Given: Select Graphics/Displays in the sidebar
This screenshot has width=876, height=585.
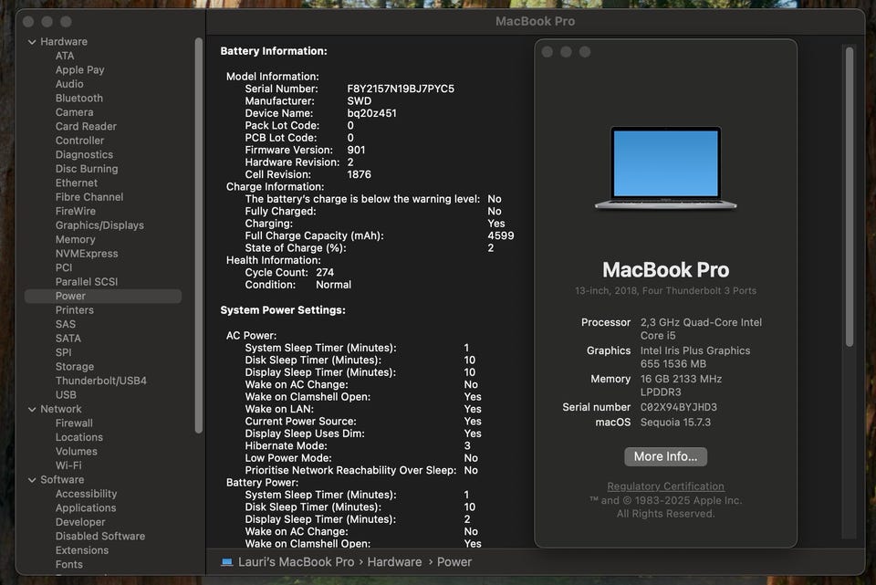Looking at the screenshot, I should [x=99, y=225].
